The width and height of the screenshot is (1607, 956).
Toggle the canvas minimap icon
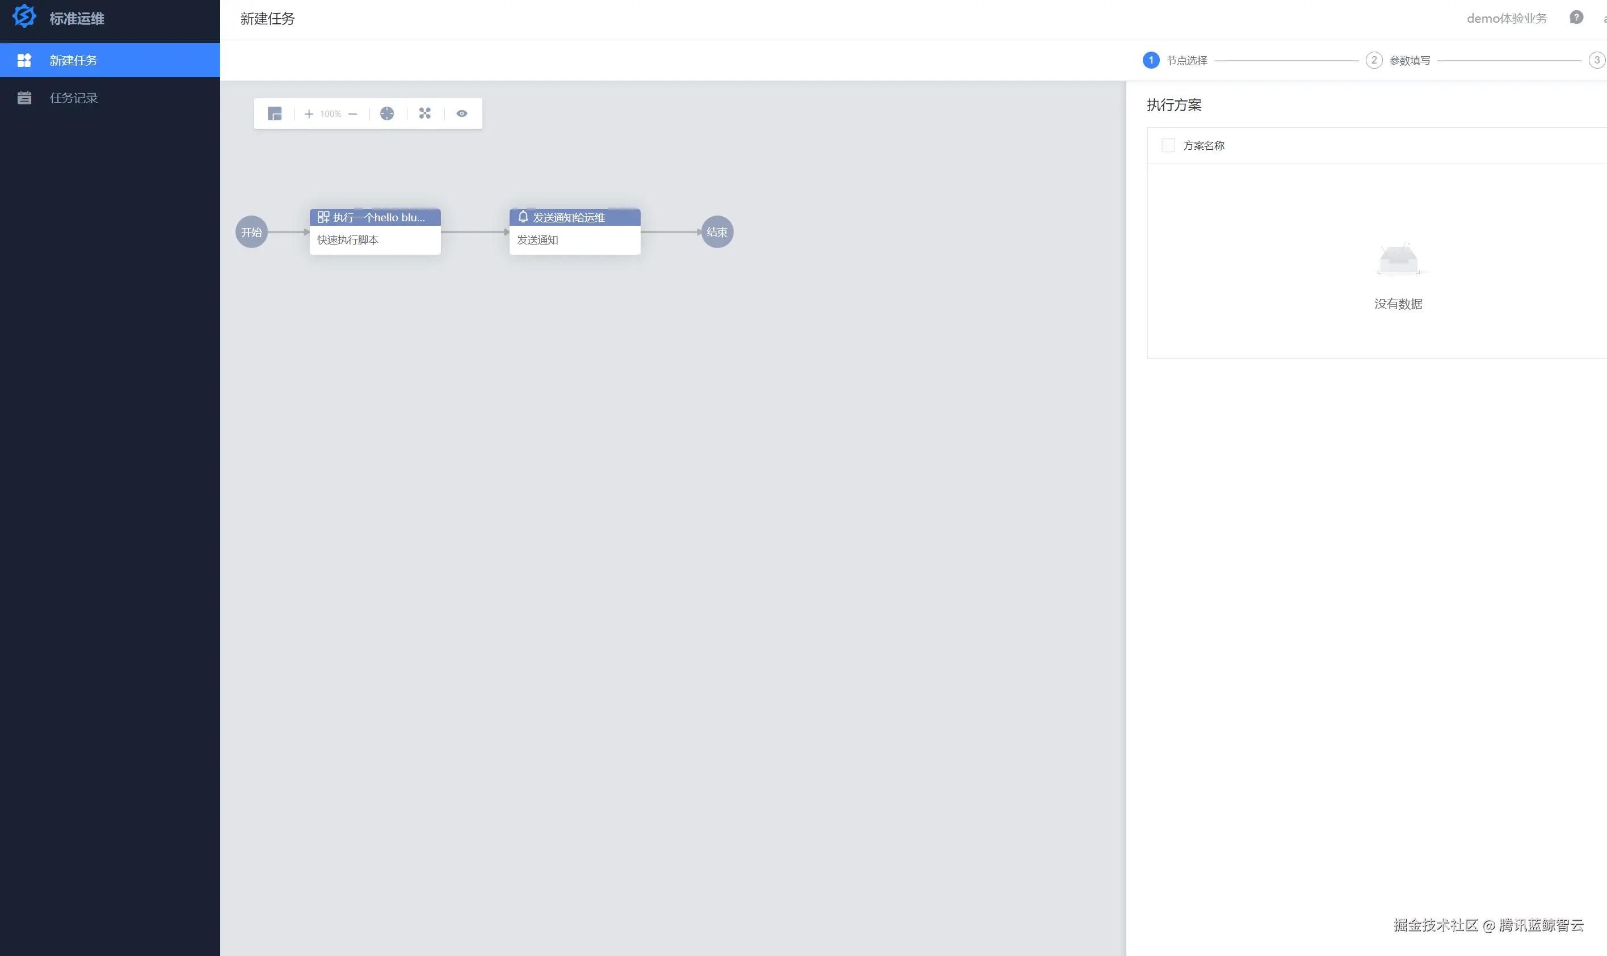(x=275, y=114)
